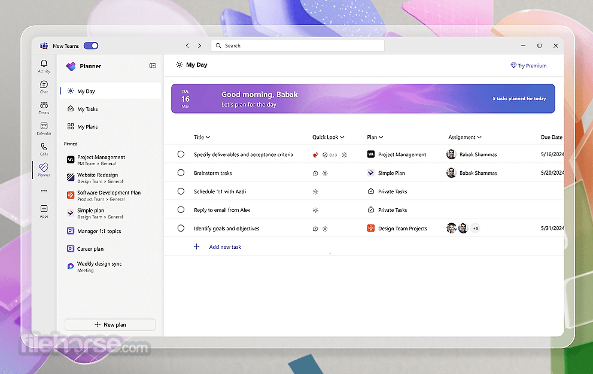
Task: Open the Design Team Projects plan link
Action: pyautogui.click(x=402, y=229)
